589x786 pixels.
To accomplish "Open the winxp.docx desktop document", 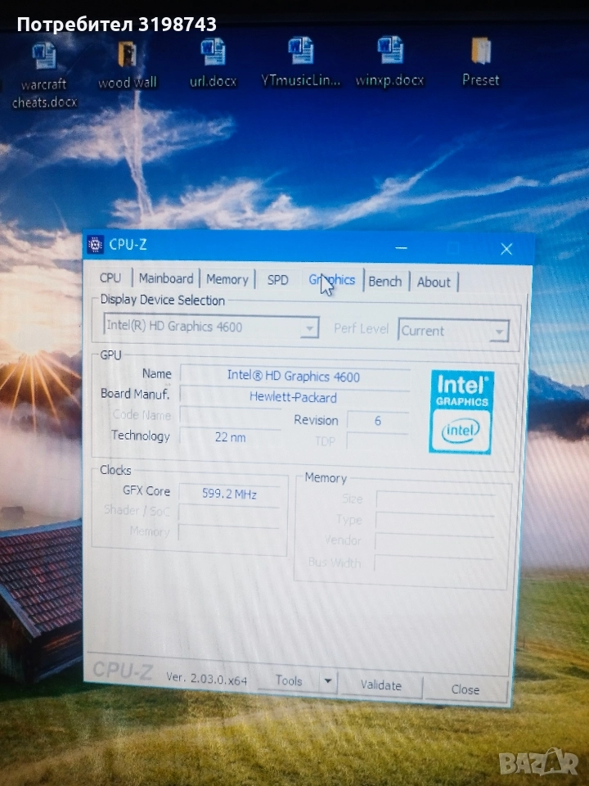I will point(390,53).
